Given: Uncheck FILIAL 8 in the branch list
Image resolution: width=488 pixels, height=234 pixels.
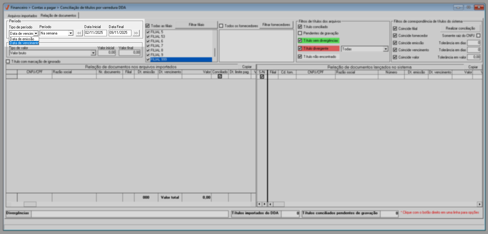Looking at the screenshot, I should coord(148,50).
